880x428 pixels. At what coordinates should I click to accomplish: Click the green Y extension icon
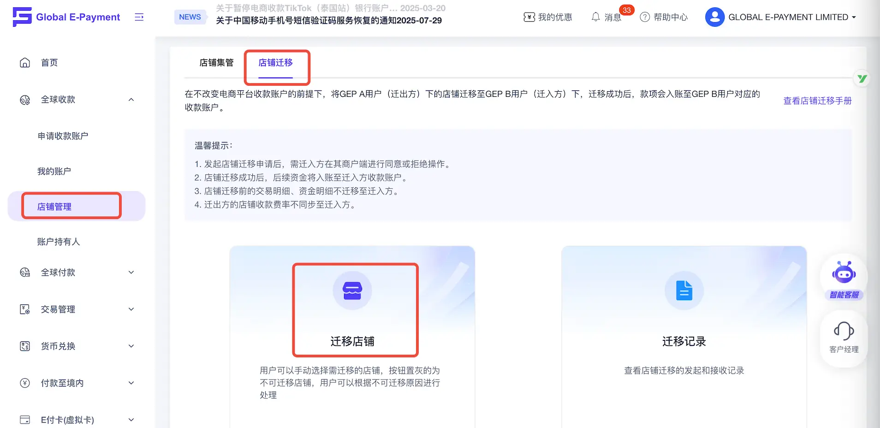pos(862,79)
